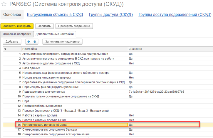
Task: Move the row down with the down arrow
Action: (x=34, y=41)
